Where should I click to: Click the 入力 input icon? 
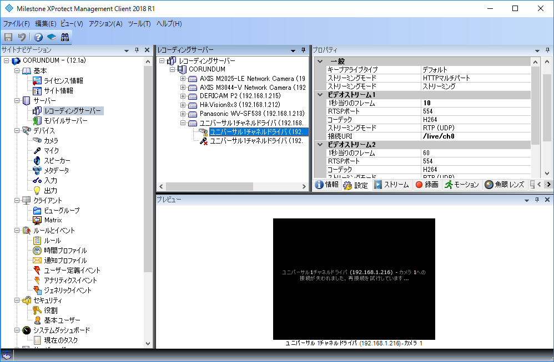(x=37, y=180)
